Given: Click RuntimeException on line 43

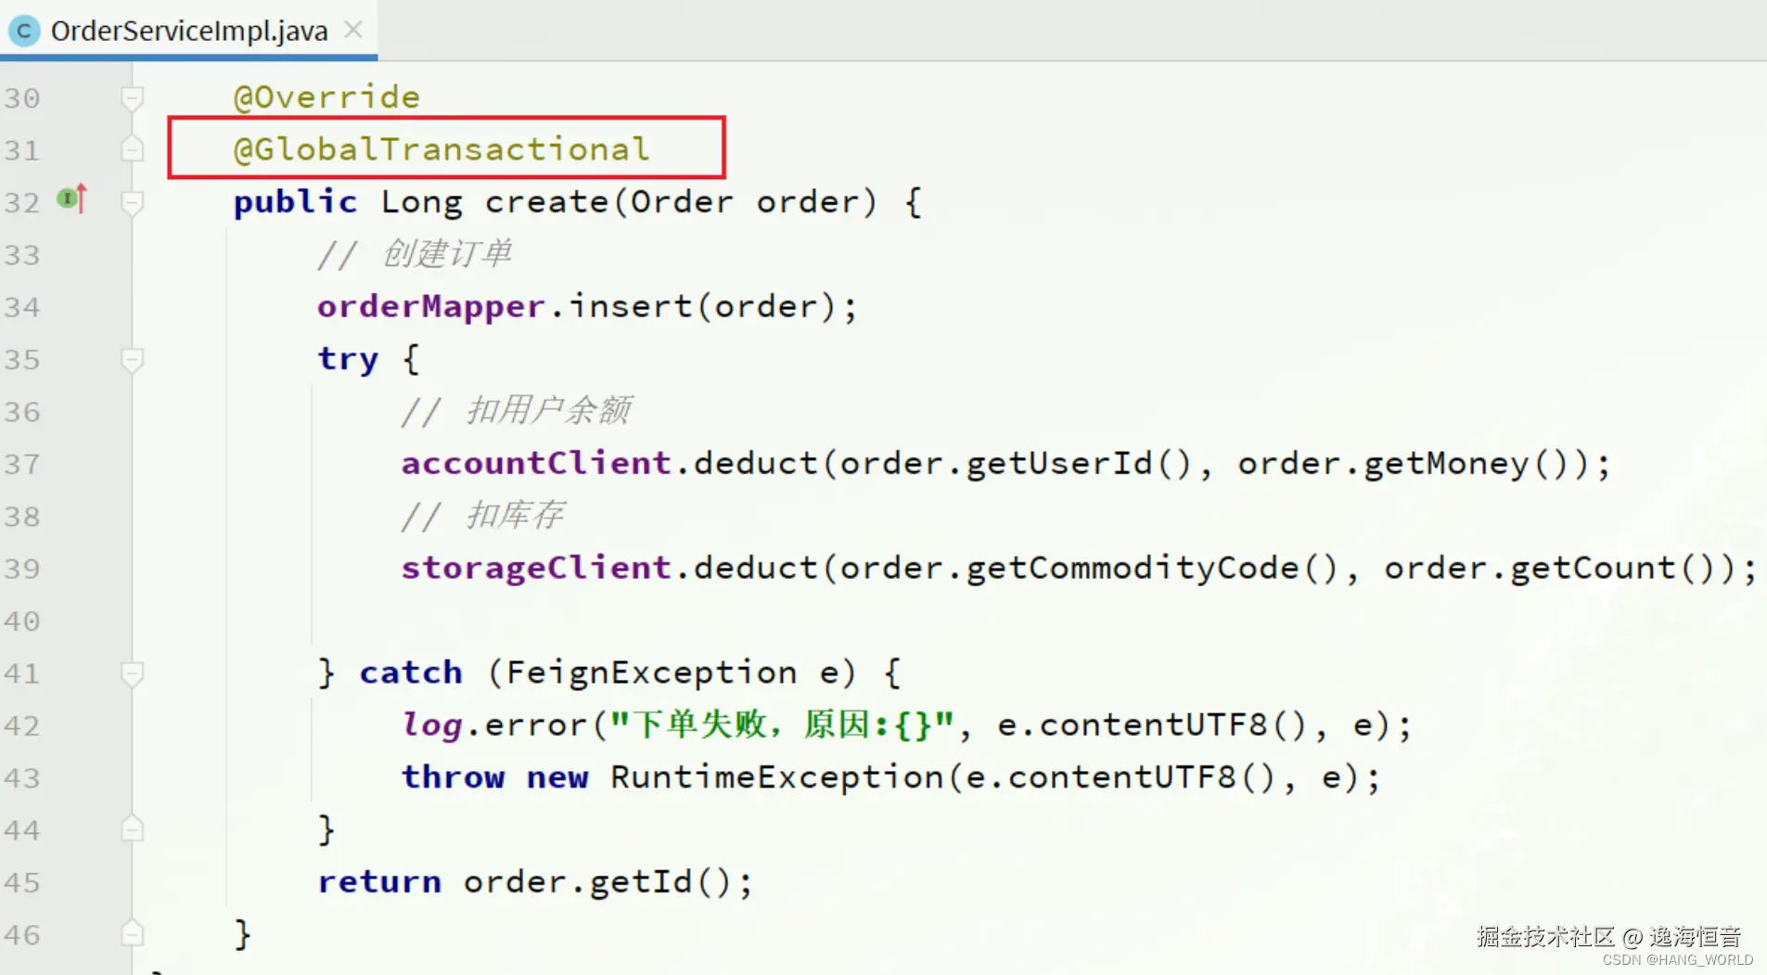Looking at the screenshot, I should (776, 777).
